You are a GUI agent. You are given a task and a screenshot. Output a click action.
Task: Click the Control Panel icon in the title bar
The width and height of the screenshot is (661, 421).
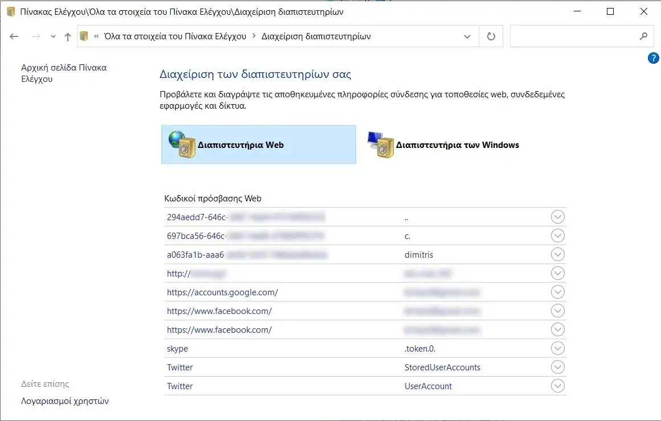coord(10,11)
